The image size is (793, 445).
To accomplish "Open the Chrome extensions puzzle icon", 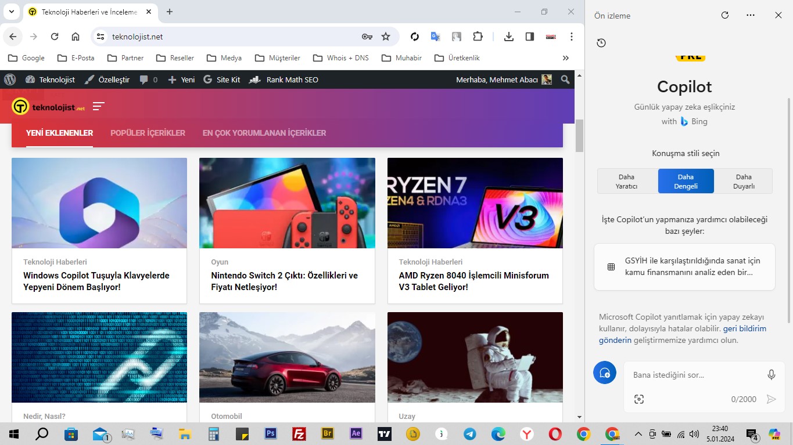I will click(478, 36).
